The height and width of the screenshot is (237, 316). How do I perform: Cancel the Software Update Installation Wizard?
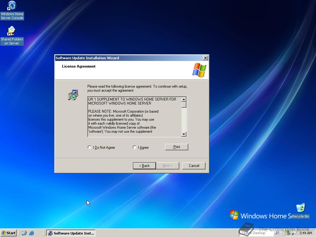(194, 166)
